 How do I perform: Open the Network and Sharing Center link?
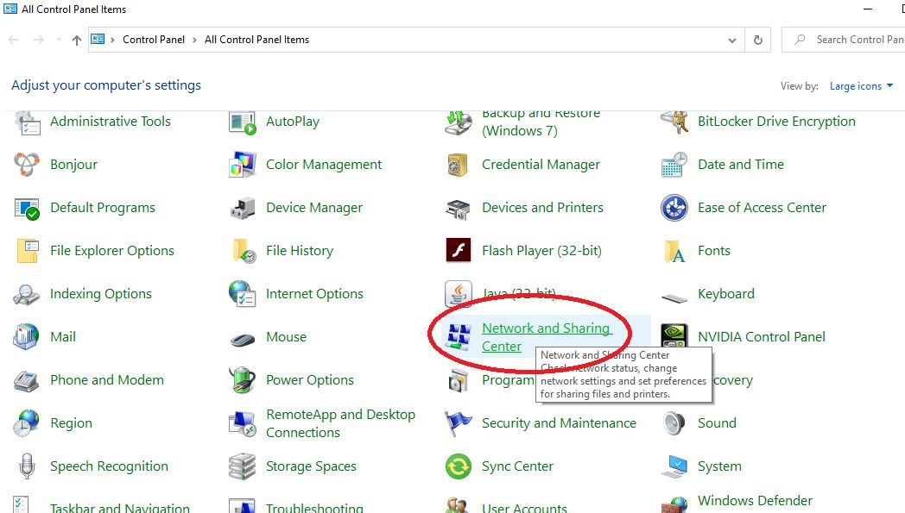click(x=547, y=337)
